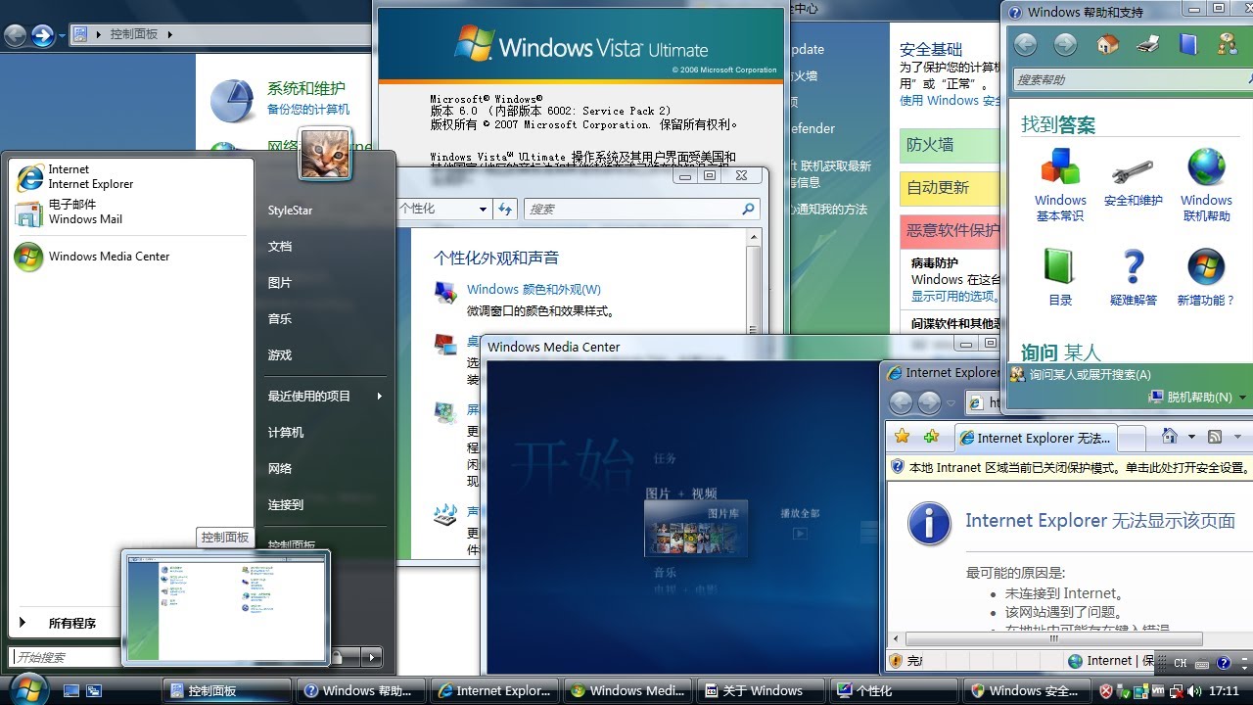The width and height of the screenshot is (1253, 705).
Task: Open Windows 联机帮助 globe icon
Action: tap(1206, 185)
